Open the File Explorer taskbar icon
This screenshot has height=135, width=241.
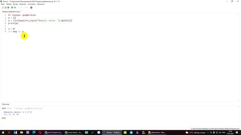tap(21, 132)
